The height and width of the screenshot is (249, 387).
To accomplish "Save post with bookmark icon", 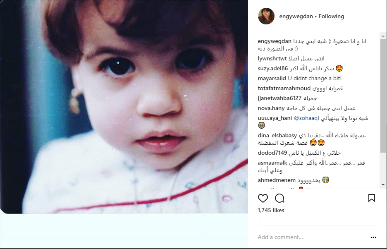I will click(372, 198).
